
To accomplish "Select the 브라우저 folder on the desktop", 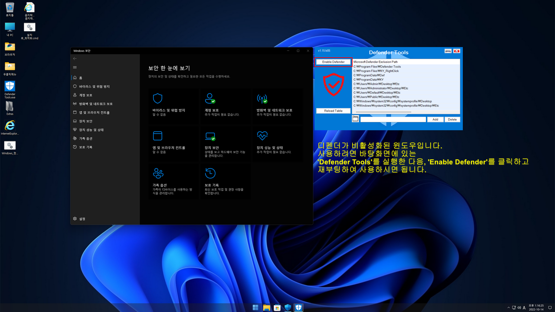I will [10, 49].
